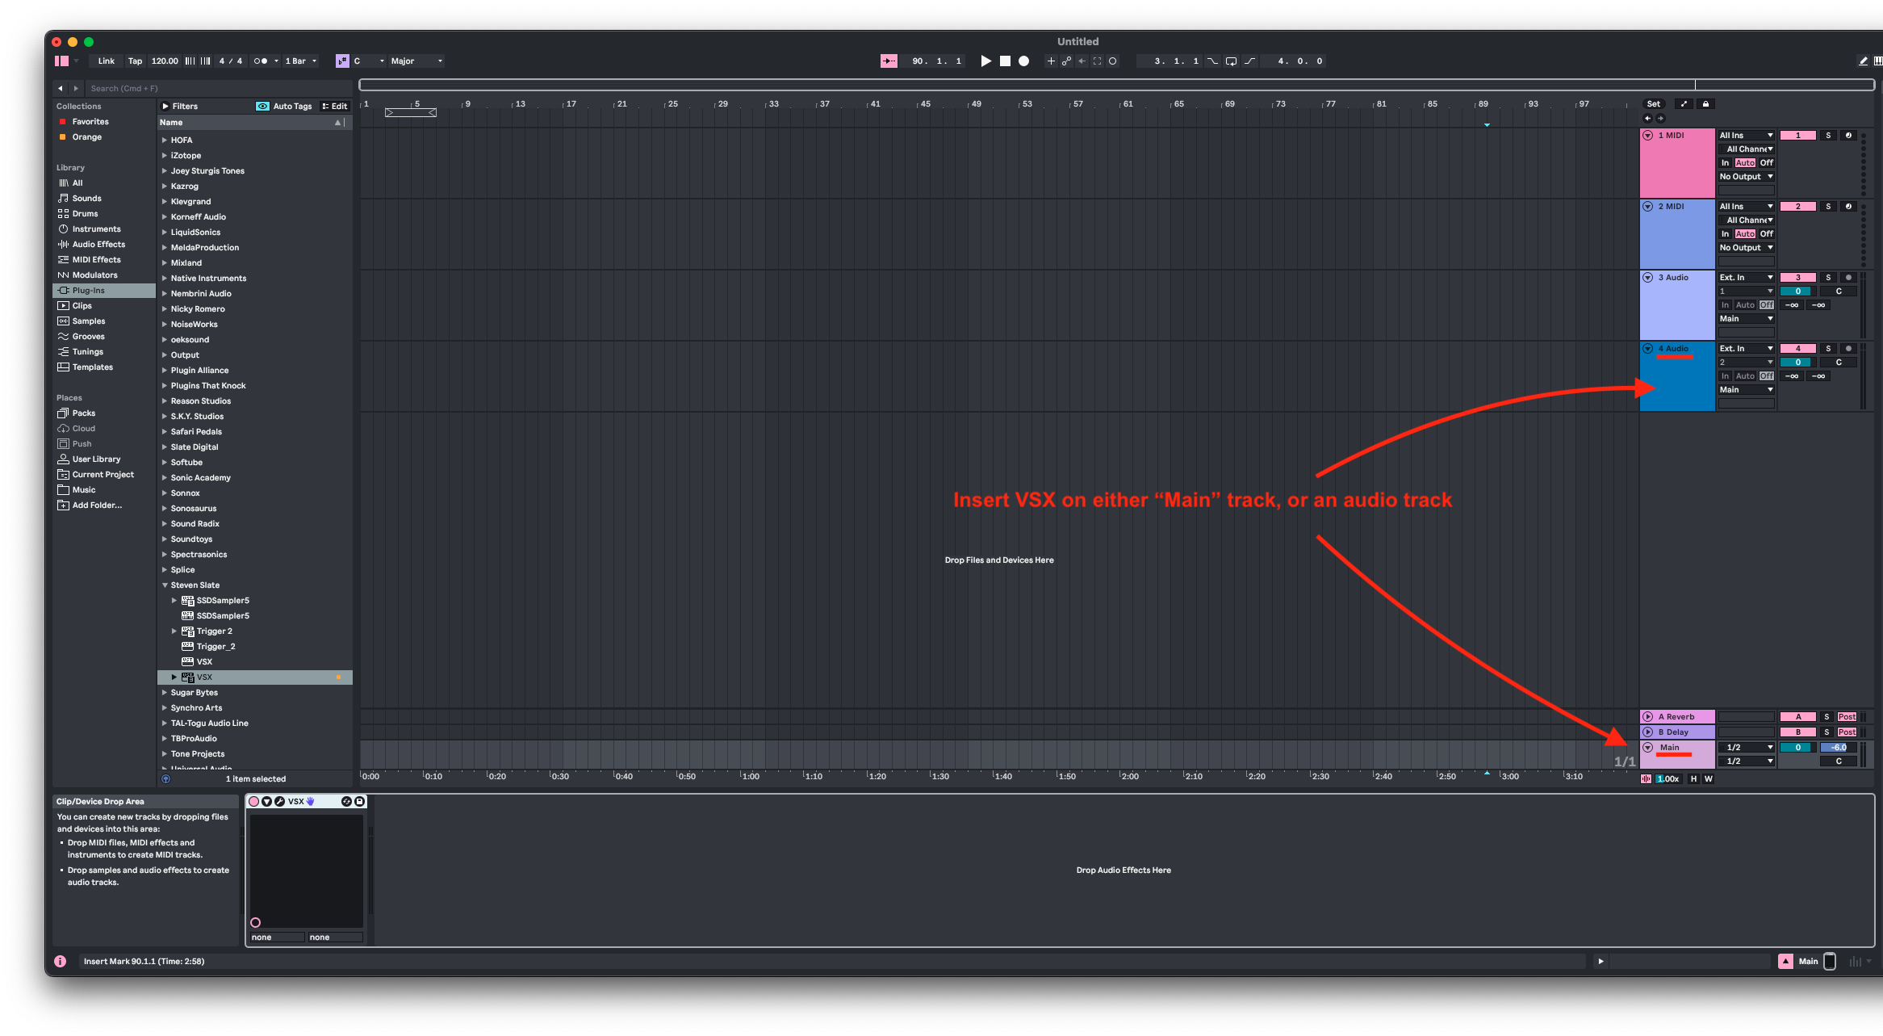Expand the SSDSampler5 entry with arrow
Image resolution: width=1883 pixels, height=1036 pixels.
tap(174, 601)
